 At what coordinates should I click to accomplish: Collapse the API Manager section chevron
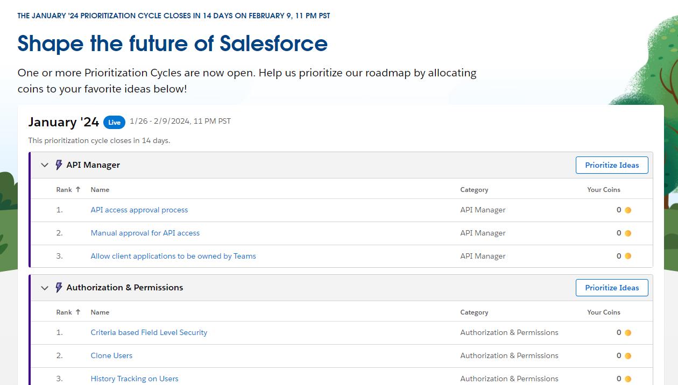coord(45,165)
